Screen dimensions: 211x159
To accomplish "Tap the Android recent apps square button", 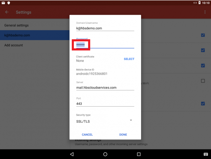I will tap(139, 154).
